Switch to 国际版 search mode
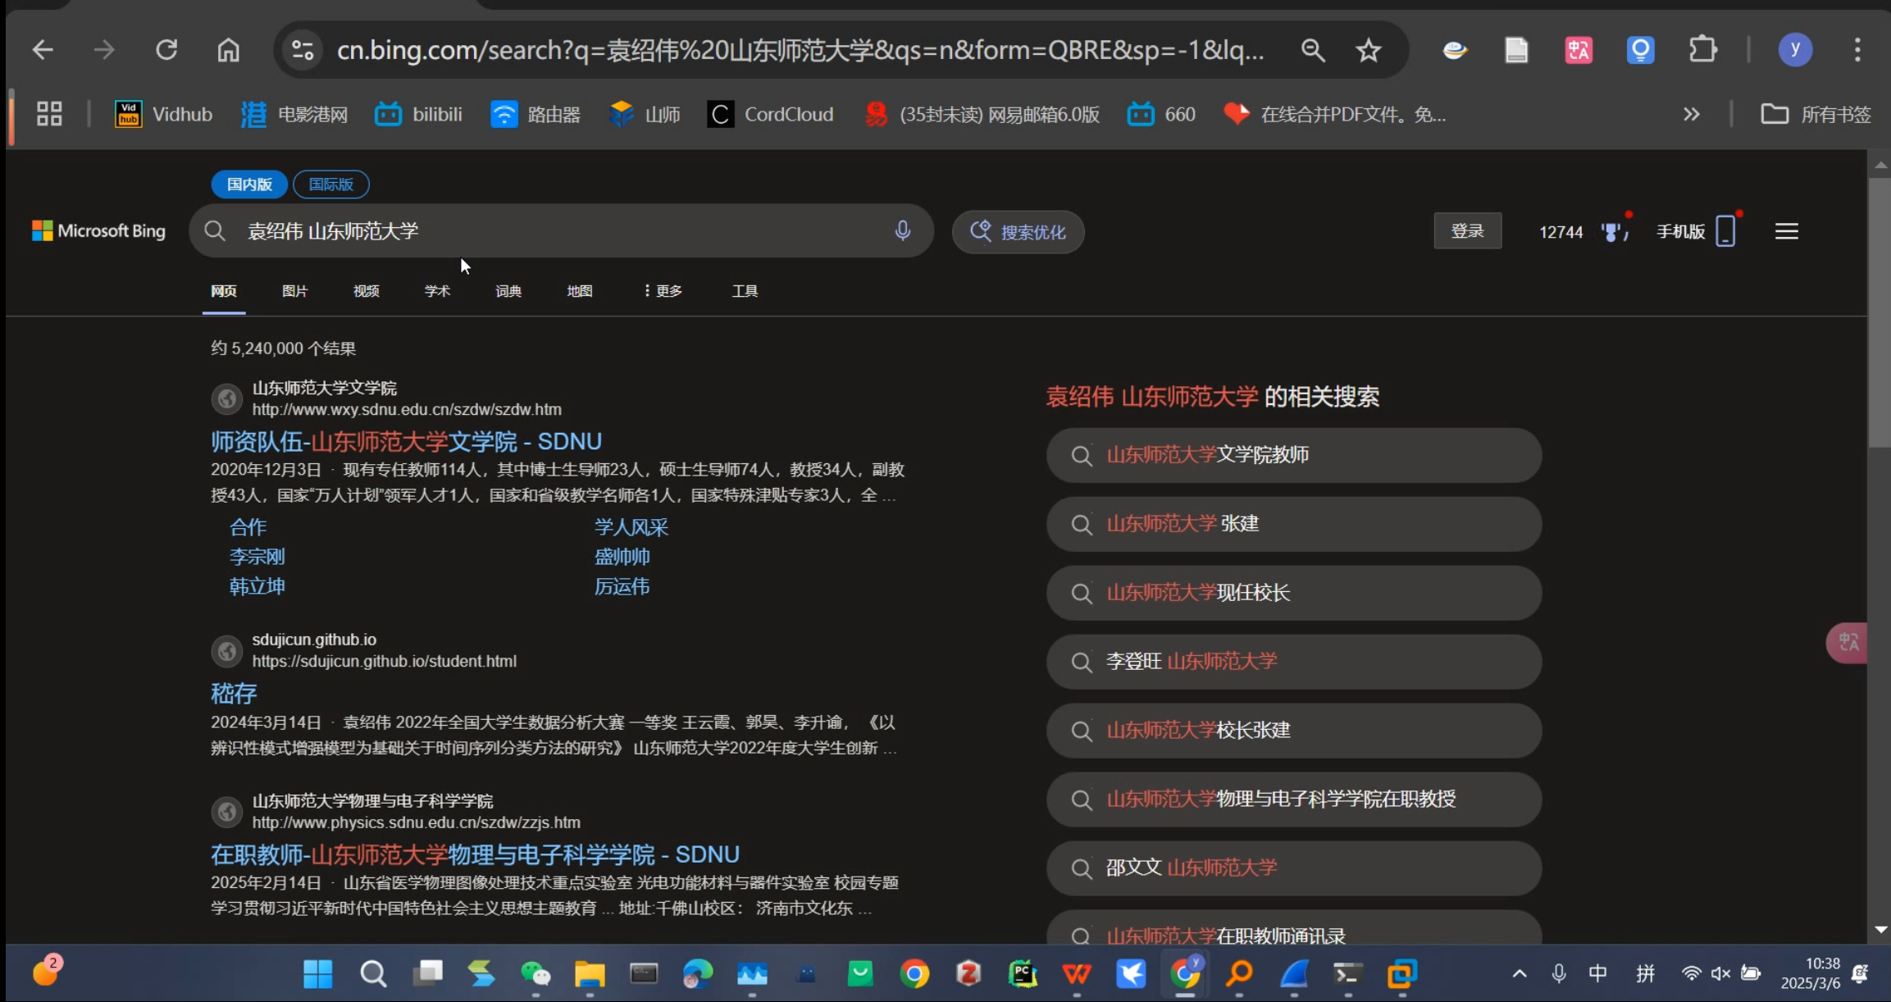The height and width of the screenshot is (1002, 1891). click(330, 184)
